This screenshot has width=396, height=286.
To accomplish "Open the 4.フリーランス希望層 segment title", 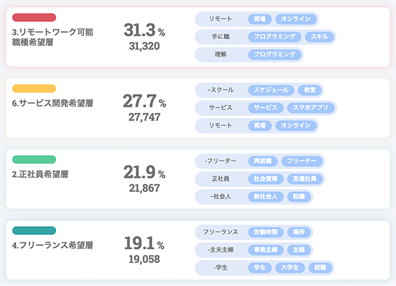I will 52,245.
